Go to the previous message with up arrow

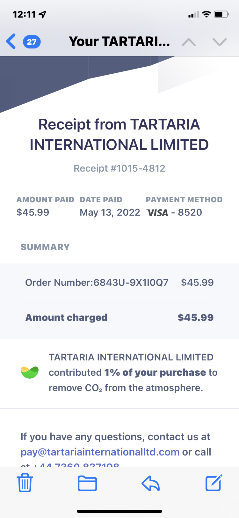tap(189, 42)
